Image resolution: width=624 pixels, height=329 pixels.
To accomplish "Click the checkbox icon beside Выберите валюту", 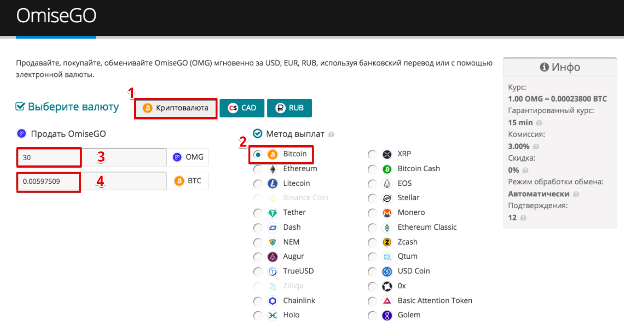I will pyautogui.click(x=20, y=106).
